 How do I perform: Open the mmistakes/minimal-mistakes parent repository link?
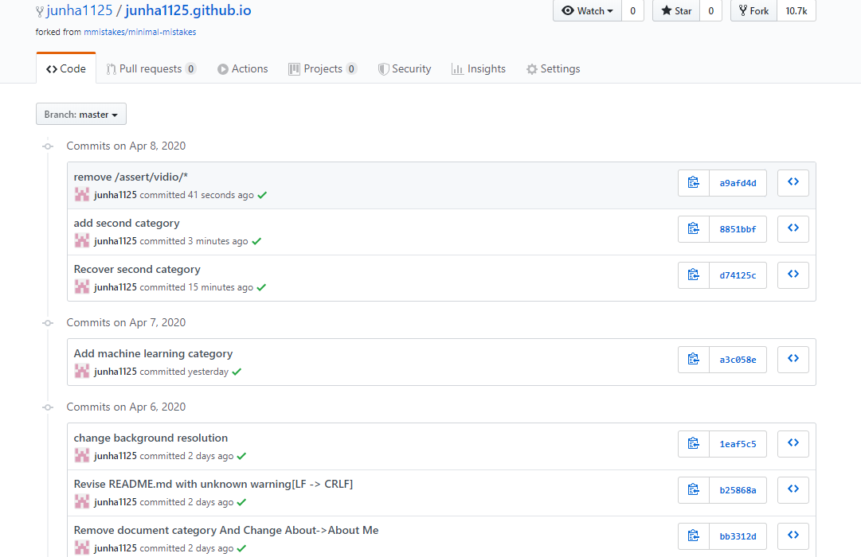tap(140, 32)
